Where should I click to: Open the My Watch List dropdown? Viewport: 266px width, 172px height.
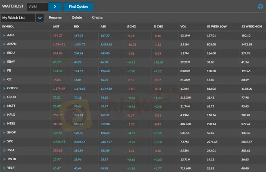(39, 18)
